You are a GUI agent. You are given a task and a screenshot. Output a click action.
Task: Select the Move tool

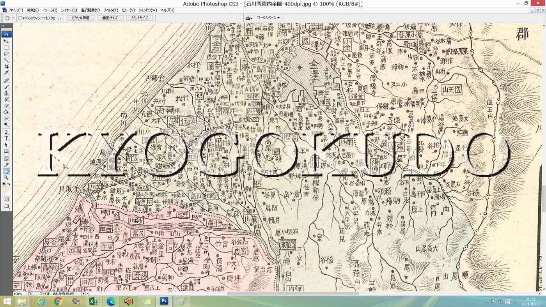tap(6, 41)
